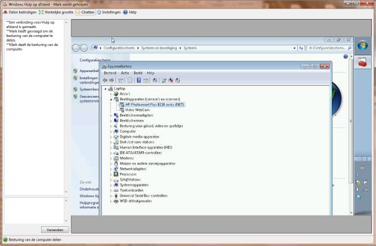
Task: Collapse Beeldapparaten (camera's en scanners) node
Action: coord(111,100)
